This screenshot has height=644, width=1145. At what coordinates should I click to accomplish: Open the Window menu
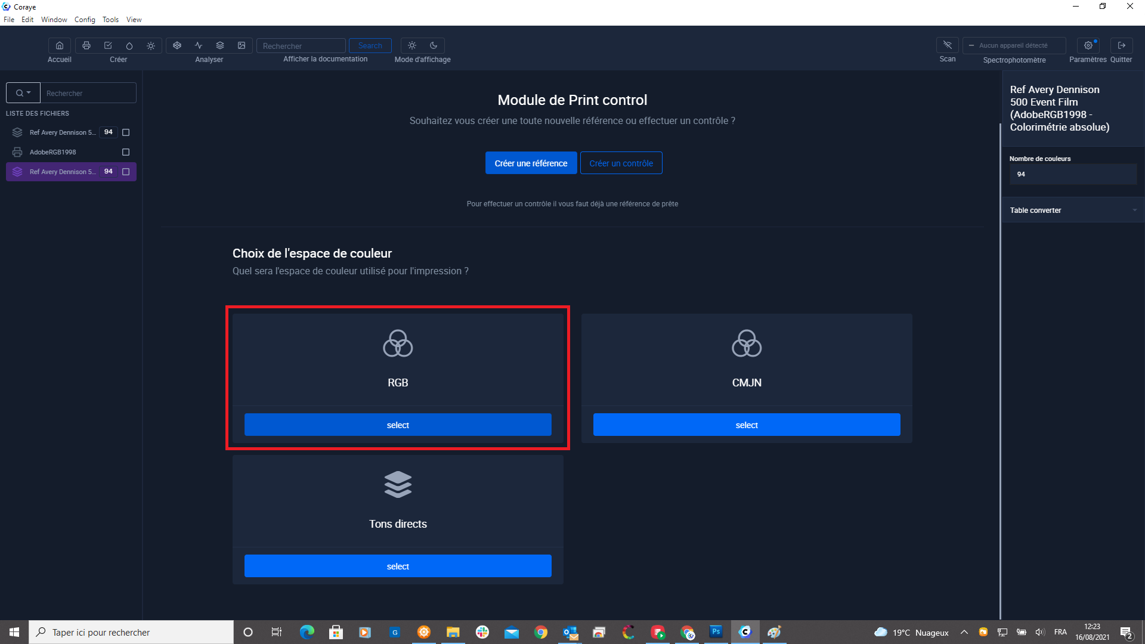coord(54,20)
